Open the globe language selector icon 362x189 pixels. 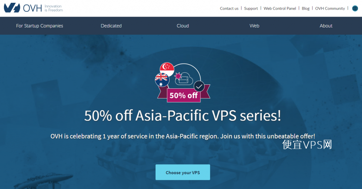point(355,8)
